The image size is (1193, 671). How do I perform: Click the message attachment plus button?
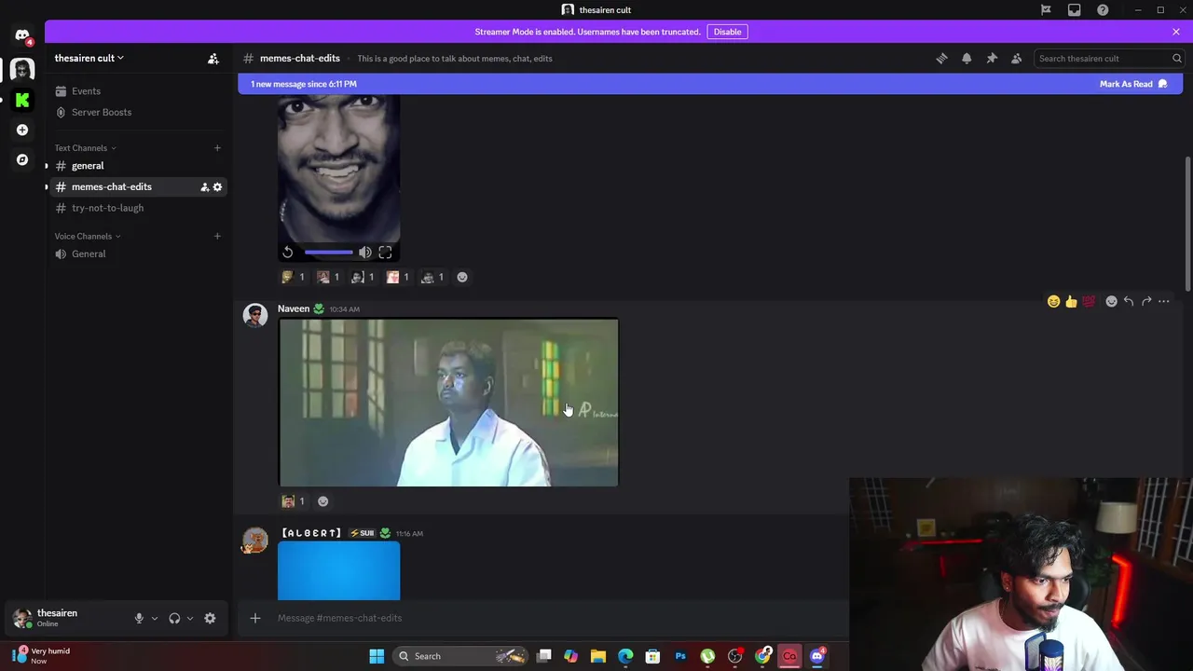tap(255, 618)
